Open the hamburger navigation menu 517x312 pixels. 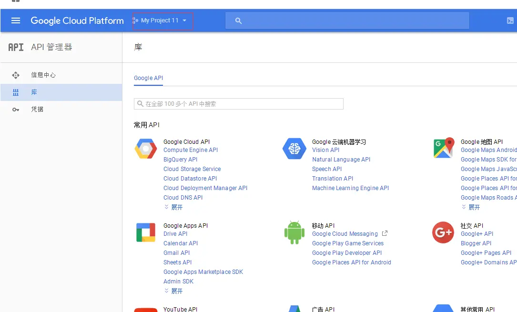pyautogui.click(x=16, y=20)
